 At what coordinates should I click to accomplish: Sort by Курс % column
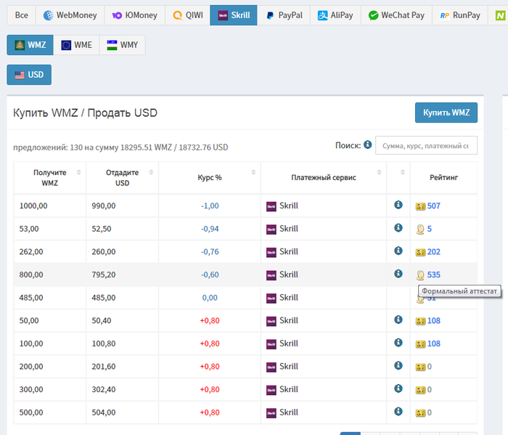pos(210,178)
